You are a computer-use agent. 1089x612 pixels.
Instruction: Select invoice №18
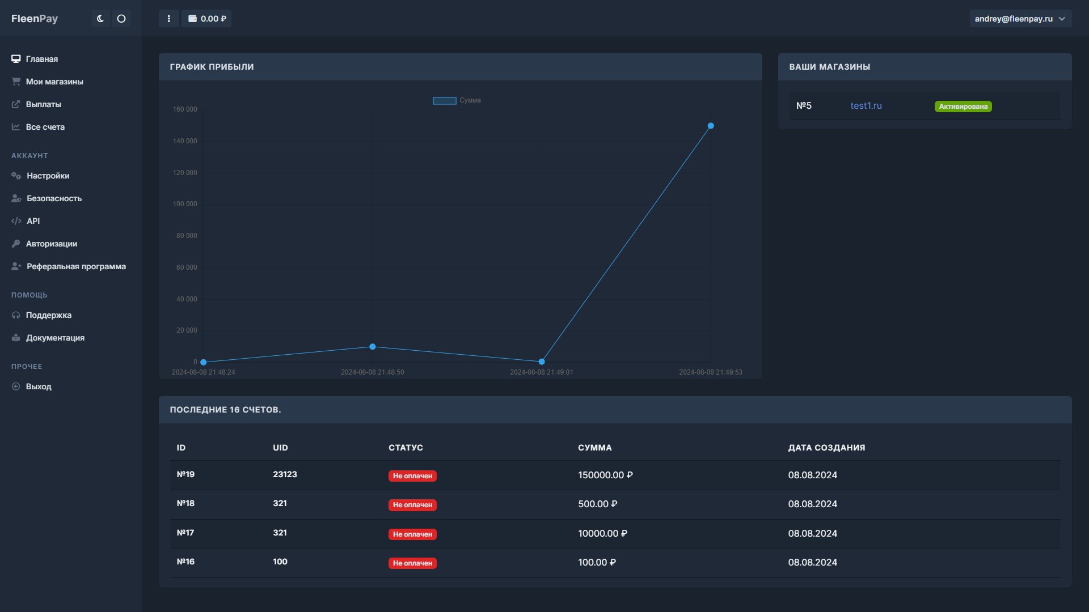pyautogui.click(x=185, y=503)
